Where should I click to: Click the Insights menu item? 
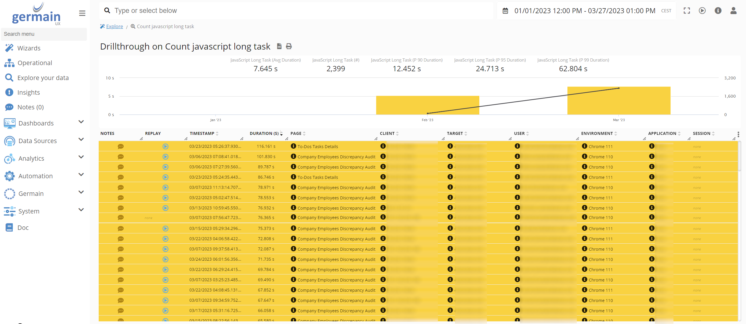28,92
